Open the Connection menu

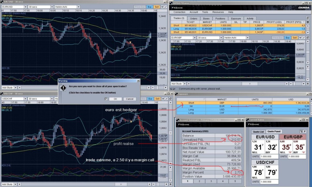179,12
